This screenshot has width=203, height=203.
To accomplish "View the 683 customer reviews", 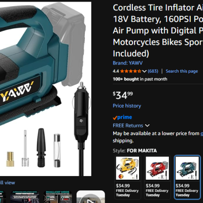I will 153,71.
